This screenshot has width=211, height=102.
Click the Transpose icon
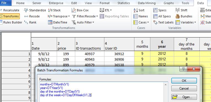(x=50, y=16)
